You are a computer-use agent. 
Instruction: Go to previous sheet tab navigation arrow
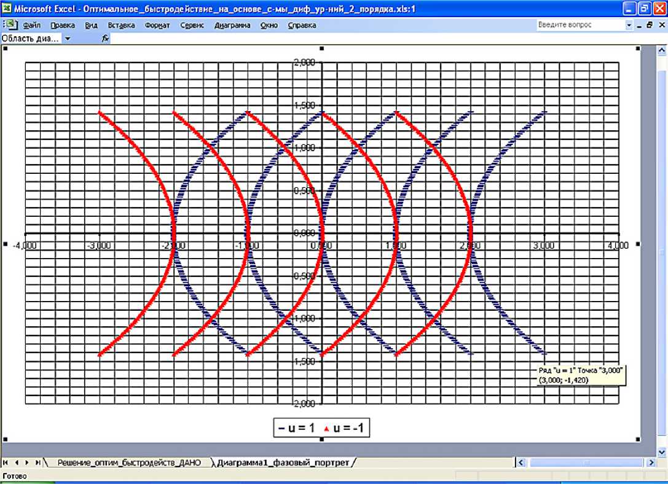16,463
